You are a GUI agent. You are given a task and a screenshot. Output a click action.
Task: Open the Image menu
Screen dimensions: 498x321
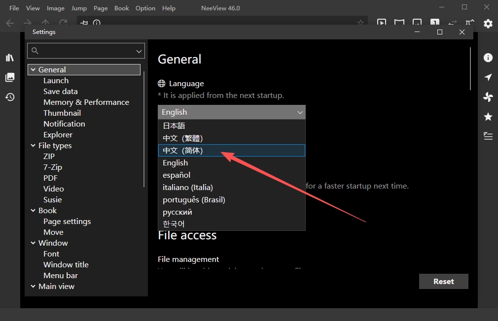point(56,8)
